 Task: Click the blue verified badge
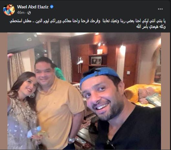[x=52, y=7]
